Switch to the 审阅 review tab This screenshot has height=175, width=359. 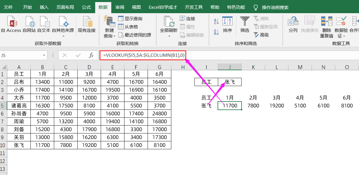tap(119, 7)
